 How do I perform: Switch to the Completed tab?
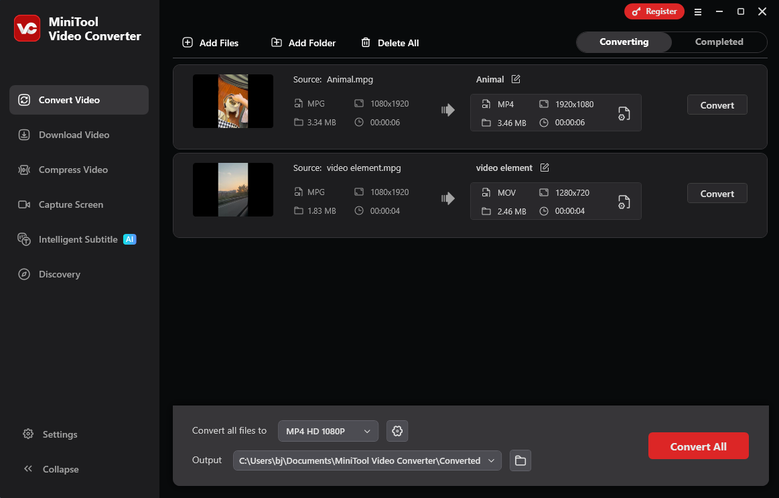(x=718, y=42)
